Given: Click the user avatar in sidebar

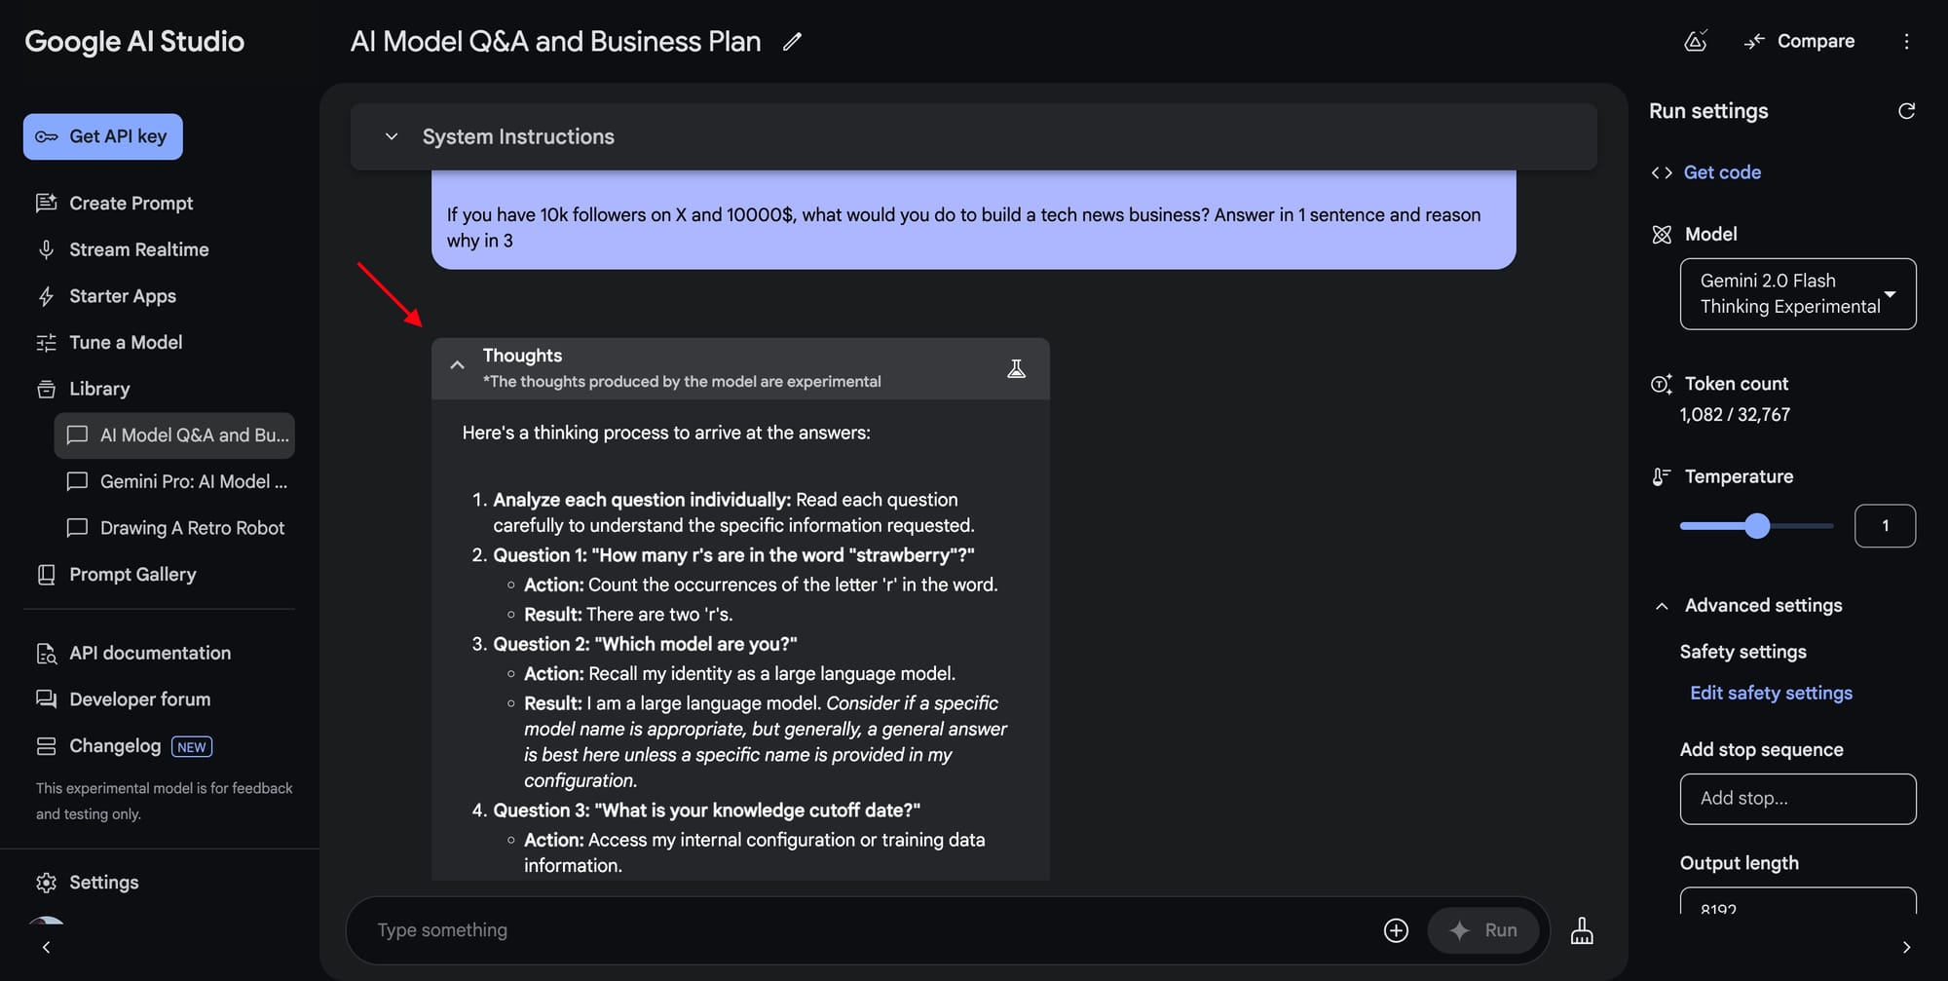Looking at the screenshot, I should [x=46, y=922].
